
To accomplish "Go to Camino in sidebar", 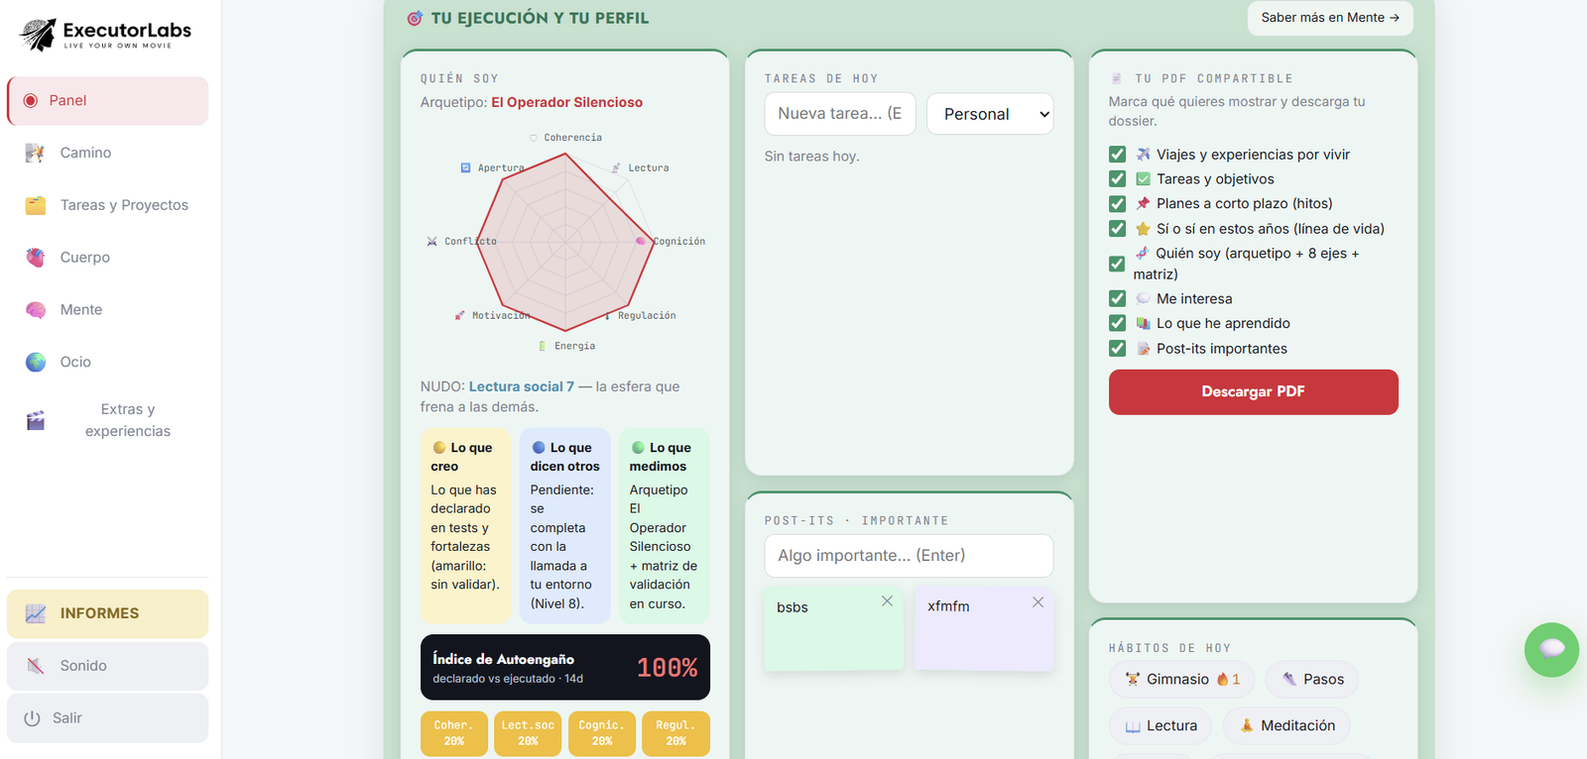I will [108, 153].
